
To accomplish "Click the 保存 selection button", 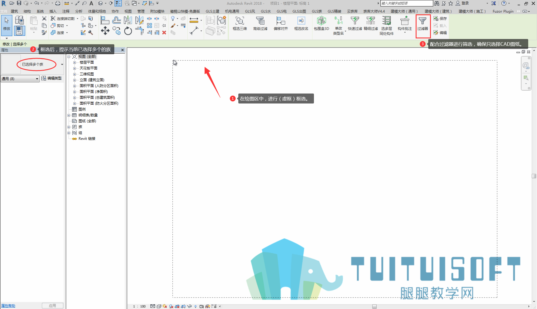I will (440, 18).
